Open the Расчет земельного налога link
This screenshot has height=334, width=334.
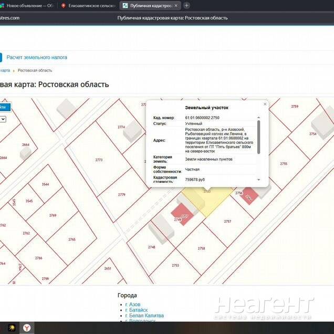[x=36, y=57]
